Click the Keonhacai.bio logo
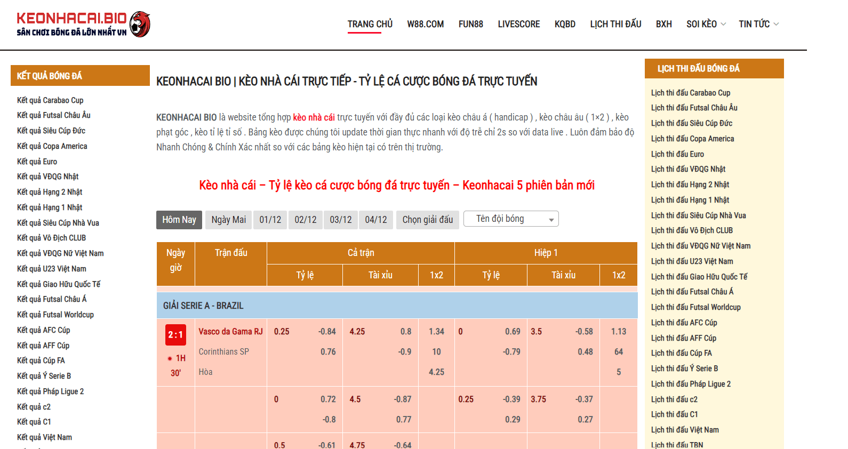848x449 pixels. 83,25
